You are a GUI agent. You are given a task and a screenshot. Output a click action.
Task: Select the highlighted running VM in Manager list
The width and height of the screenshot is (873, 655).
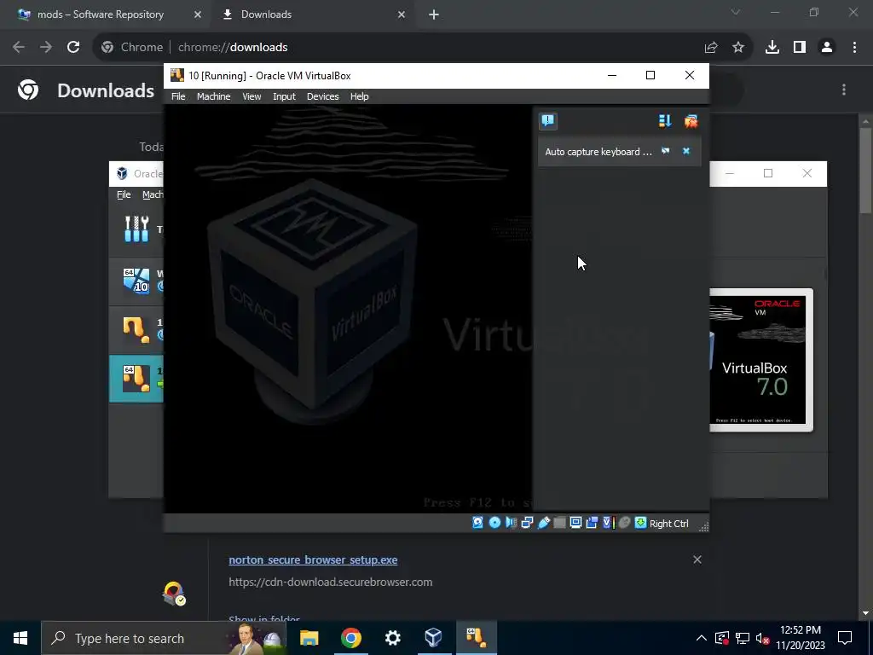136,378
